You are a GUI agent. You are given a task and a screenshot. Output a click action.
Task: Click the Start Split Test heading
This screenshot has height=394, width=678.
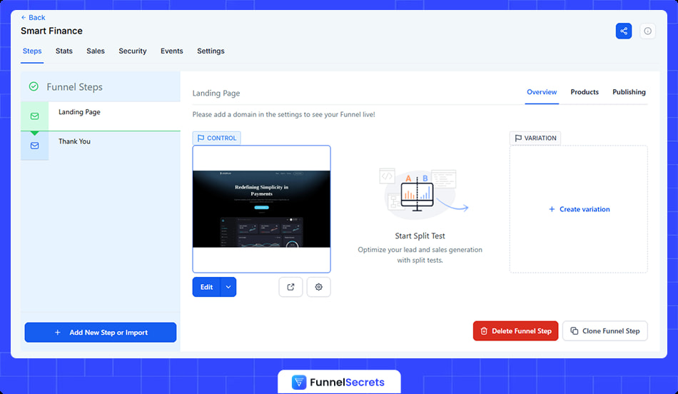[420, 236]
